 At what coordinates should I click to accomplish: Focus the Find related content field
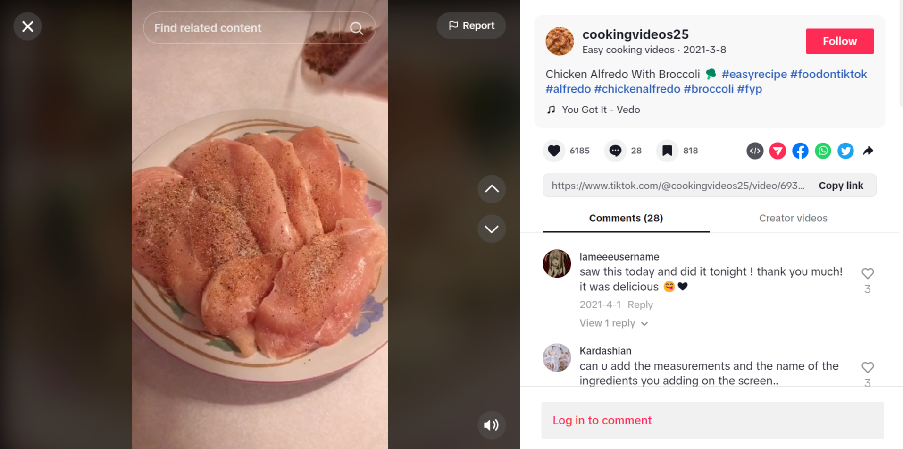click(241, 28)
